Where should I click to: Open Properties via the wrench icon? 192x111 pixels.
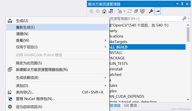tap(151, 11)
